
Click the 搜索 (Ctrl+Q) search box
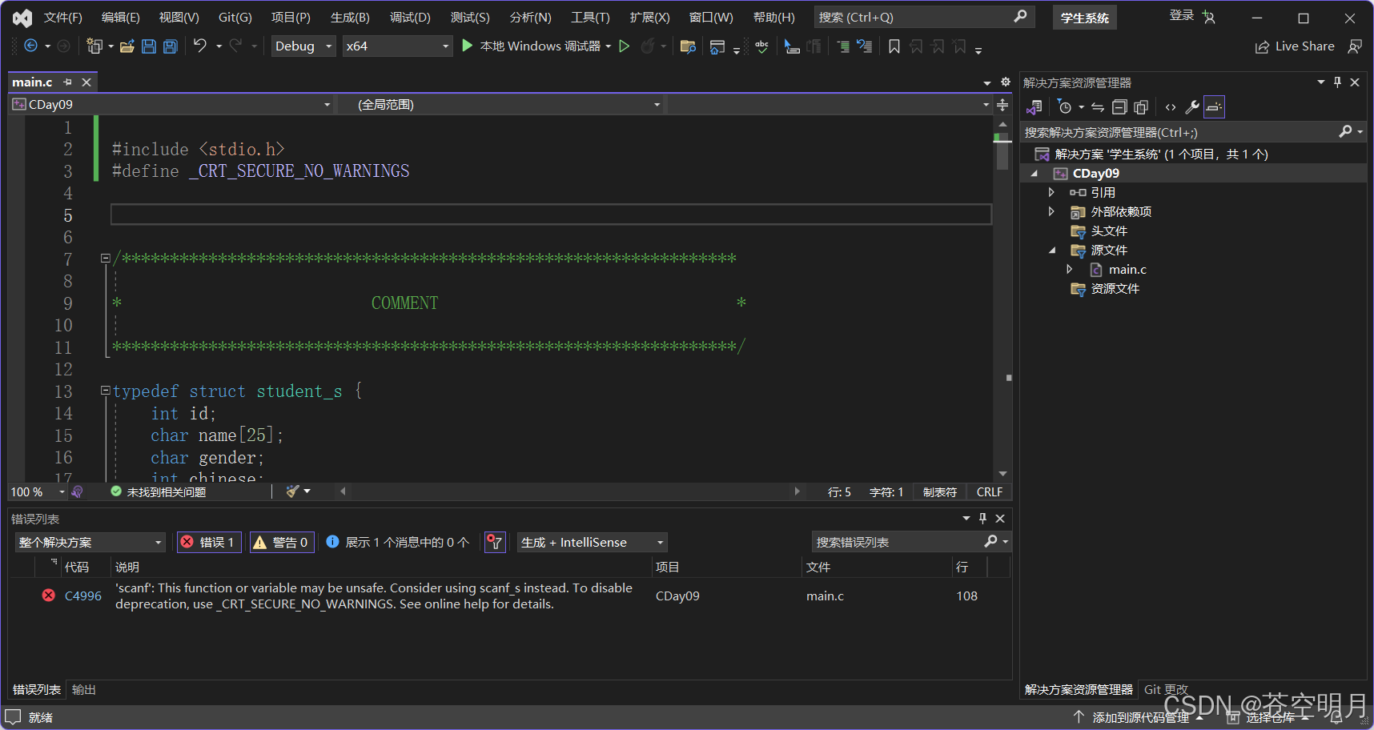click(924, 17)
